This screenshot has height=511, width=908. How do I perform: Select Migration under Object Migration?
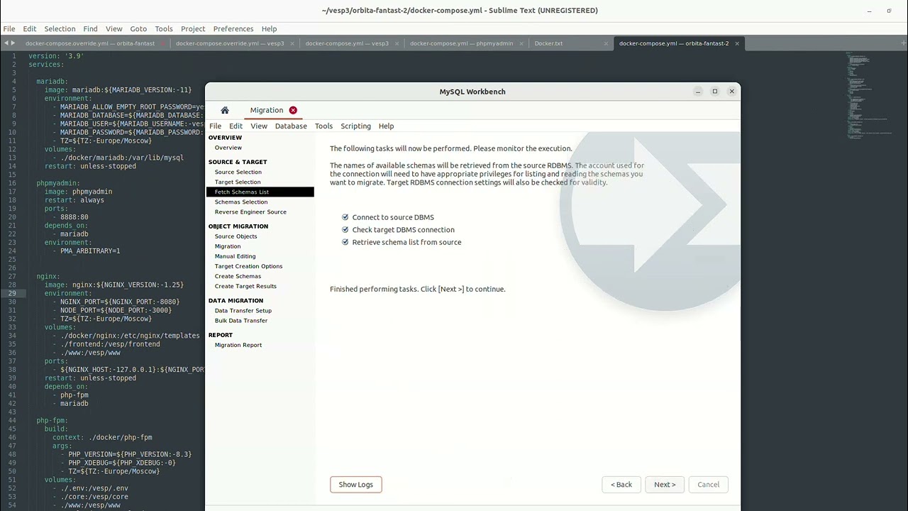(x=228, y=246)
